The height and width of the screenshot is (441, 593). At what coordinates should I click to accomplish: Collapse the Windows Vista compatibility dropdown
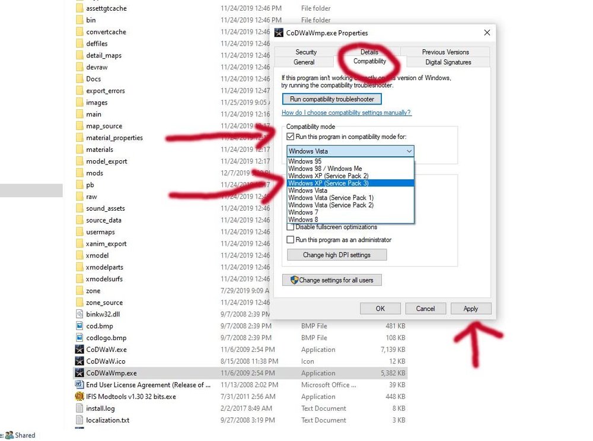pos(409,151)
